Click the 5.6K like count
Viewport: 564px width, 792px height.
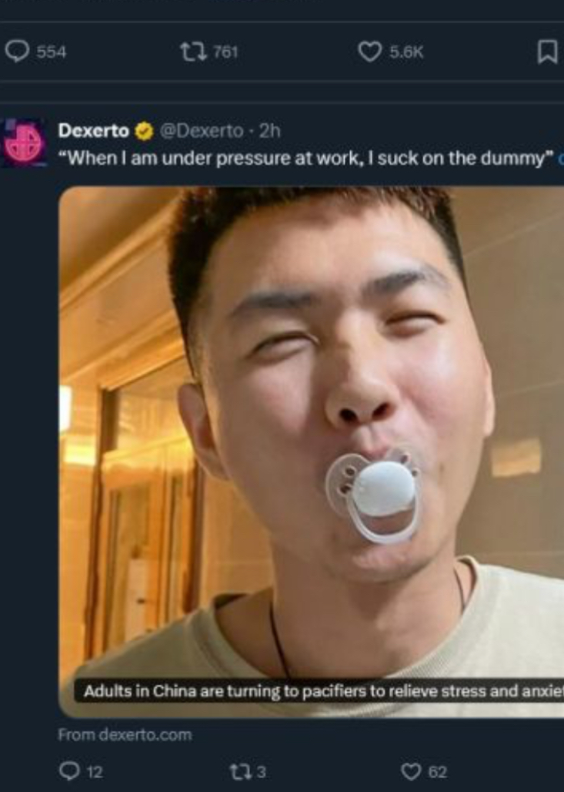click(x=406, y=52)
